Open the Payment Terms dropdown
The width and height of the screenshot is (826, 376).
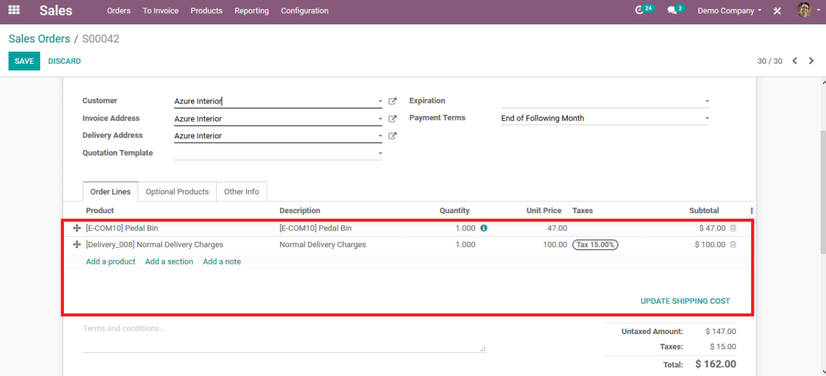[x=706, y=118]
